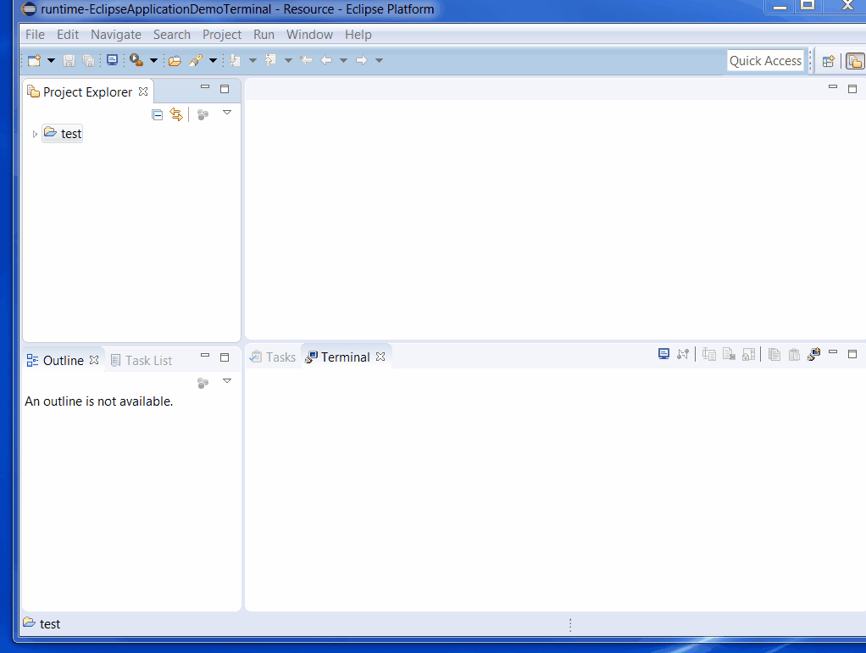Switch to the Tasks tab

[273, 357]
